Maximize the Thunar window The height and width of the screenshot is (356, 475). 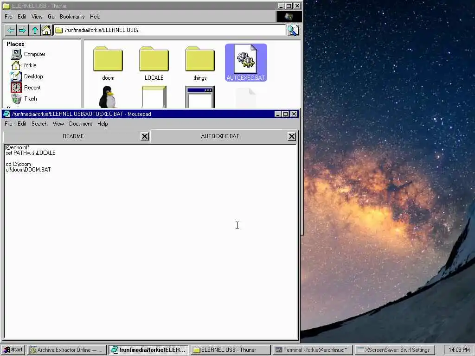click(289, 6)
